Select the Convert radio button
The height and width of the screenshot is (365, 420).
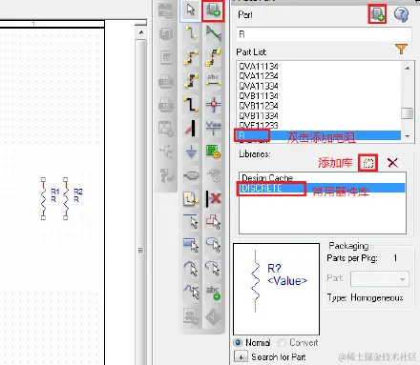coord(282,342)
